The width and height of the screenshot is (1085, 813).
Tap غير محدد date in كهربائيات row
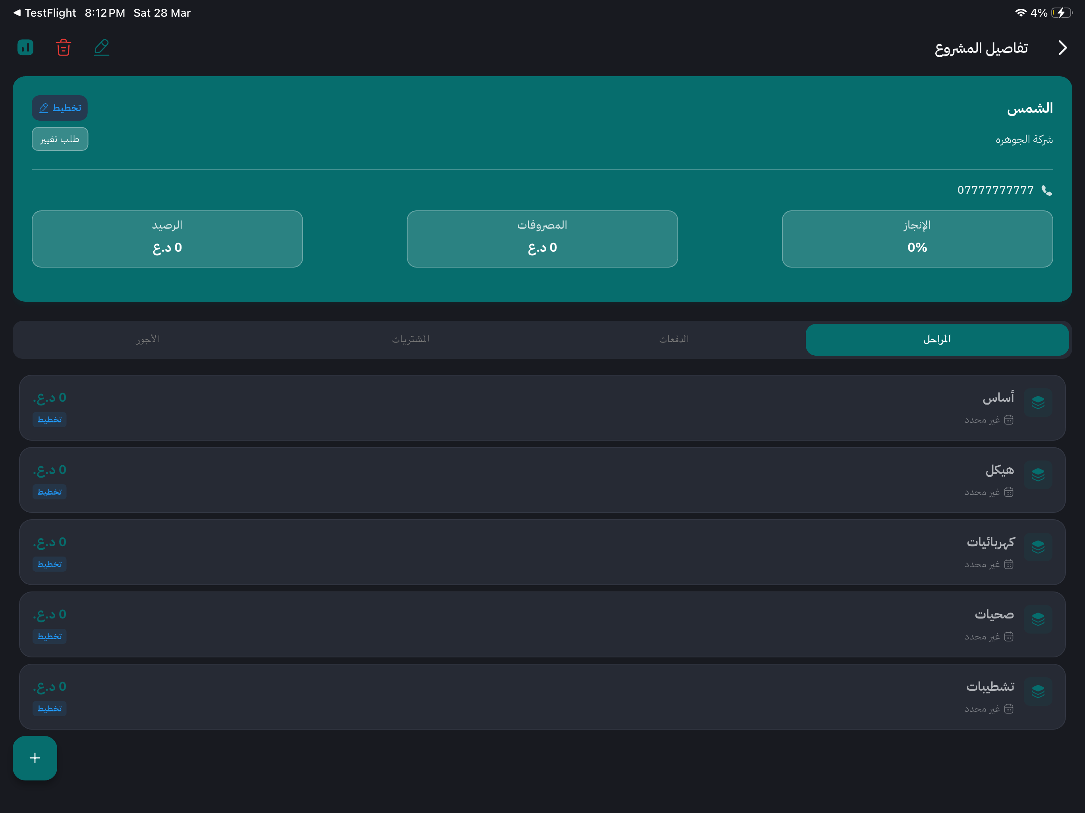[x=982, y=564]
